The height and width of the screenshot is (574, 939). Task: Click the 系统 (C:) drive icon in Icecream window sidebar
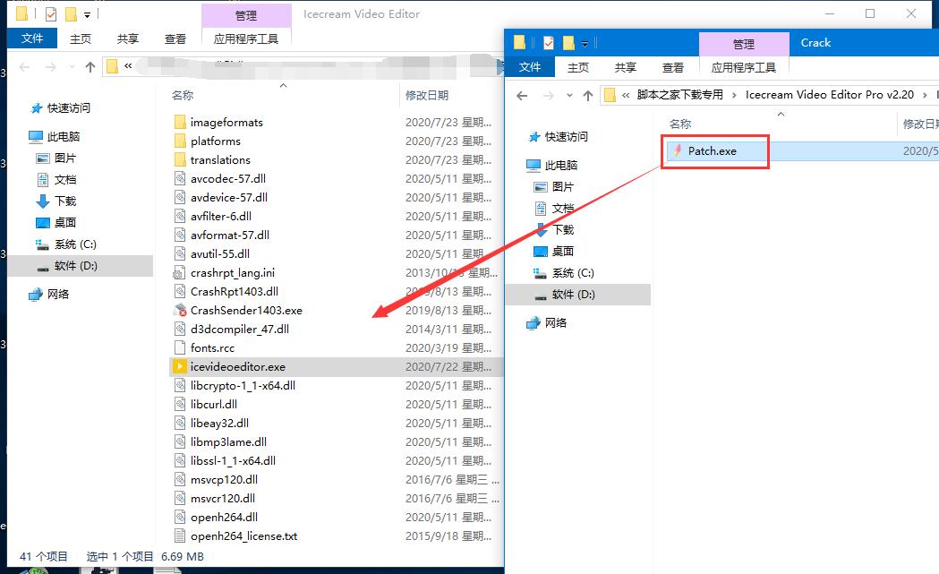[x=42, y=244]
